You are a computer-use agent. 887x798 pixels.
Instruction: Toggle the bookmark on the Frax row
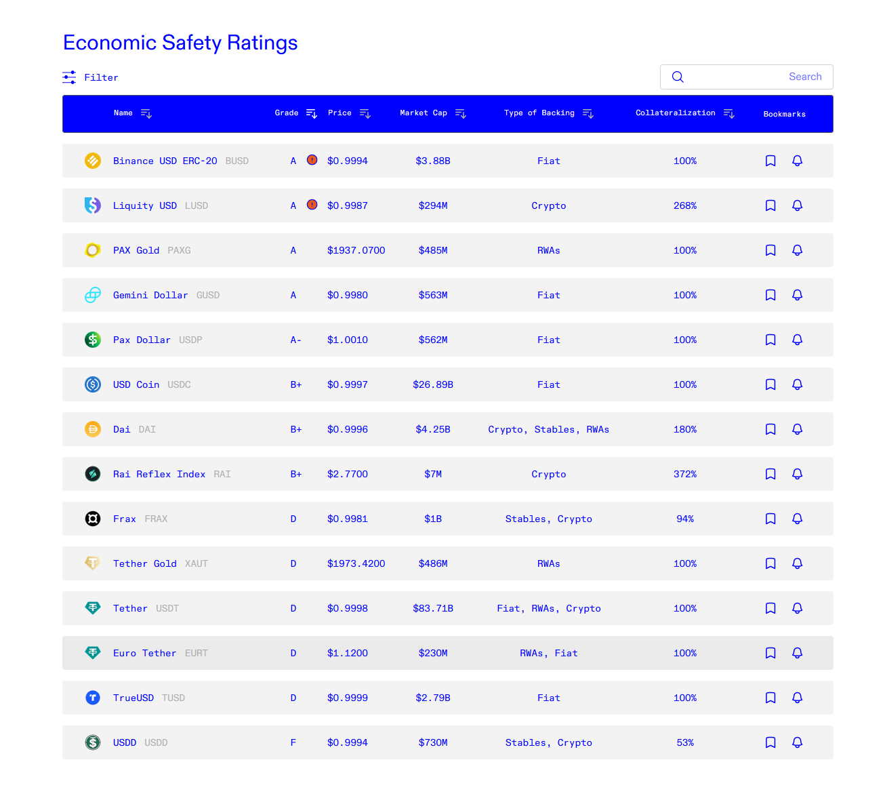click(x=770, y=519)
